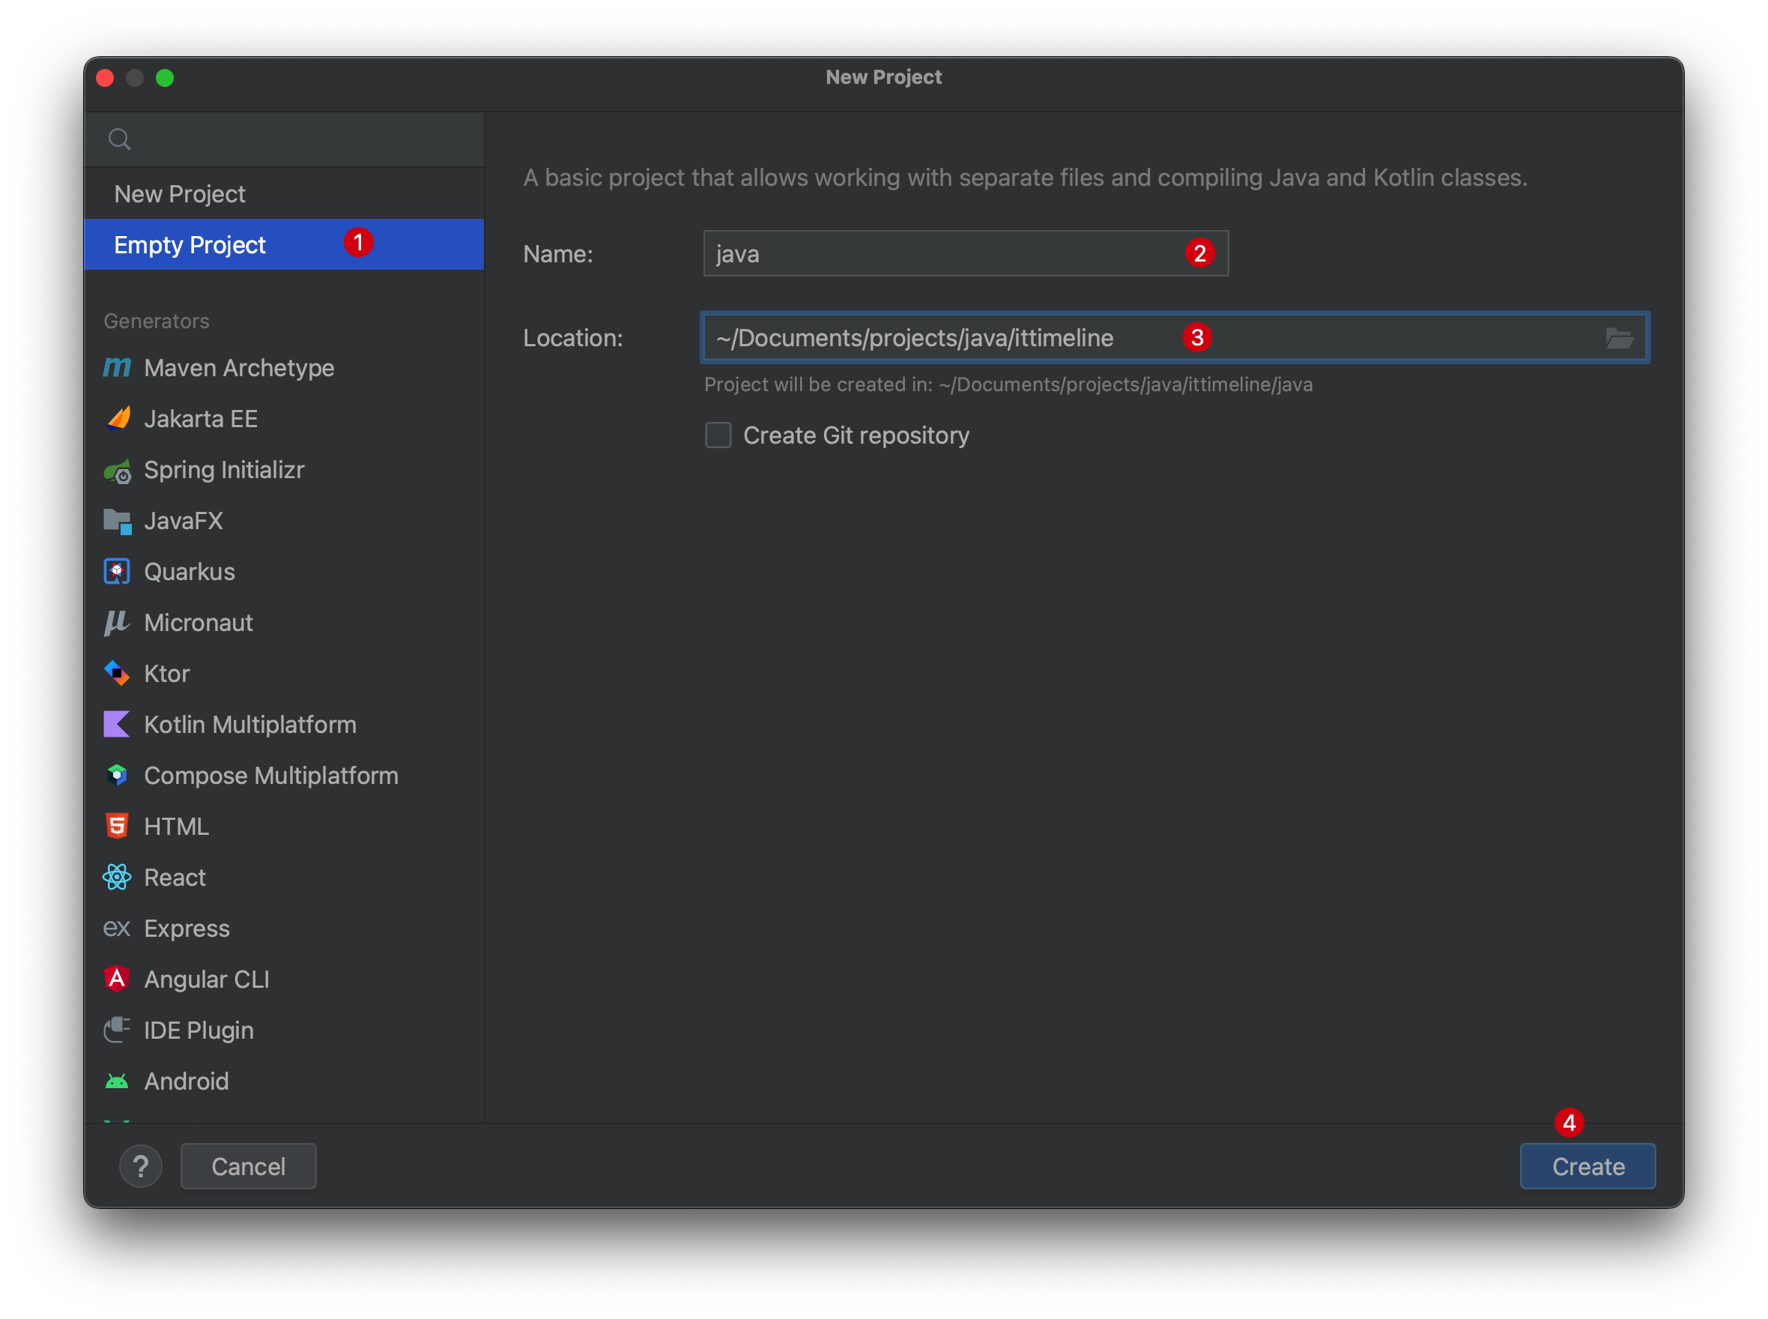Select New Project menu item

[178, 194]
